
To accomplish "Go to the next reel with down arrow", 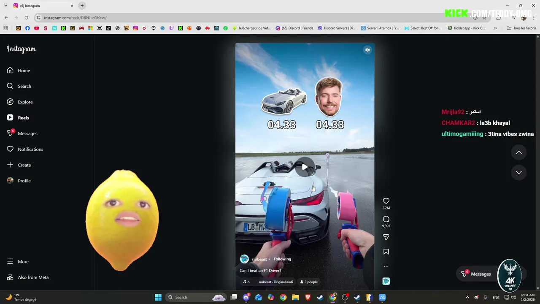I will [519, 172].
